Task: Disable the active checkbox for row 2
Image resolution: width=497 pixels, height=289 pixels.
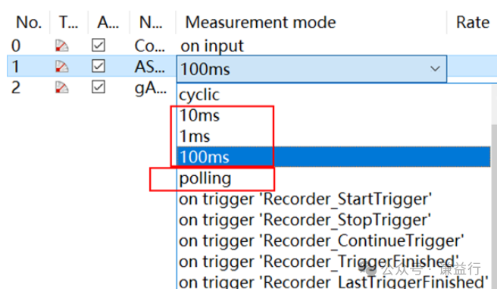Action: pos(98,87)
